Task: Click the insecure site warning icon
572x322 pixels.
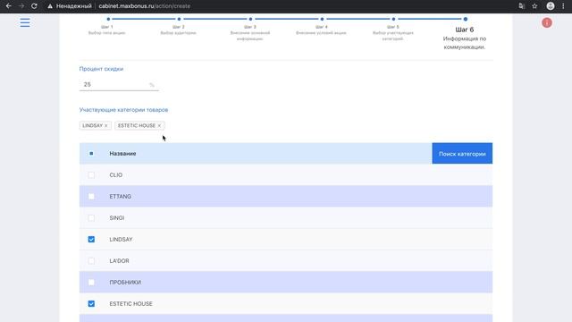Action: 50,6
